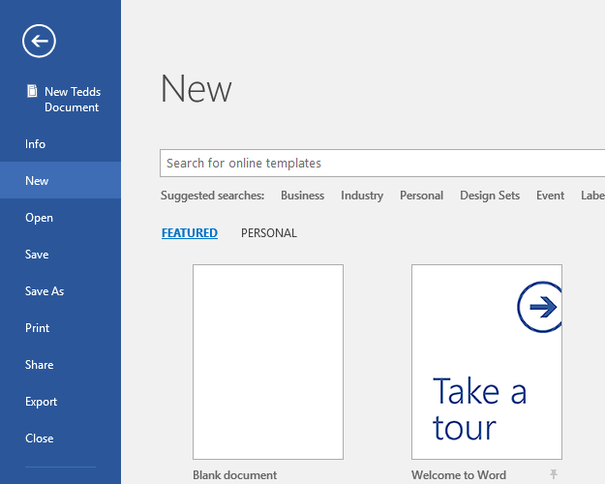Screen dimensions: 605x484
Task: Click the online templates search box
Action: (x=382, y=164)
